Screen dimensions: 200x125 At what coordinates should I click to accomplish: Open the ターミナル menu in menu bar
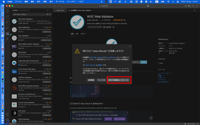(x=63, y=2)
